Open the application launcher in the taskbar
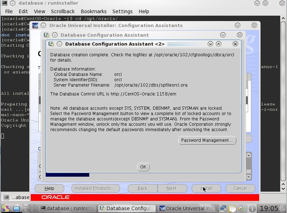 (x=6, y=208)
